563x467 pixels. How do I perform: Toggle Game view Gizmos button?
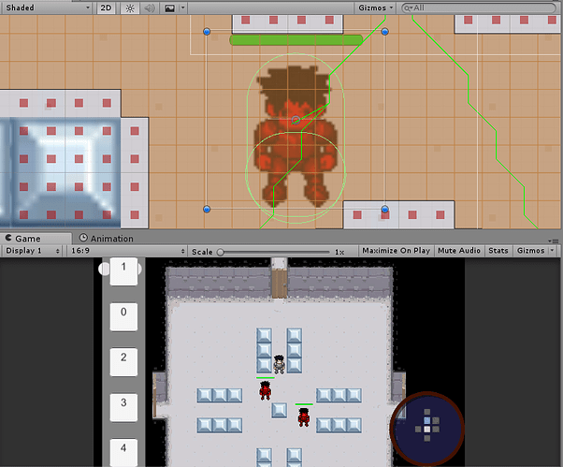pyautogui.click(x=530, y=251)
